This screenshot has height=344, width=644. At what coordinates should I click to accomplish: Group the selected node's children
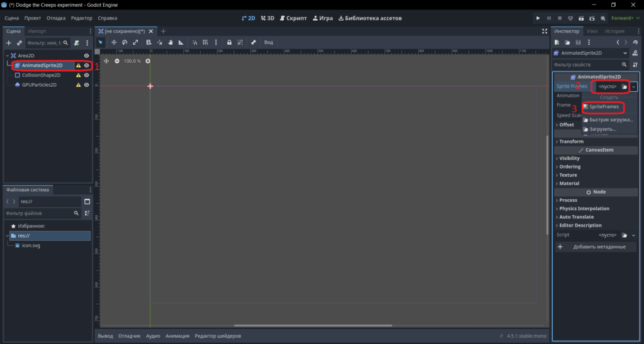pyautogui.click(x=240, y=42)
